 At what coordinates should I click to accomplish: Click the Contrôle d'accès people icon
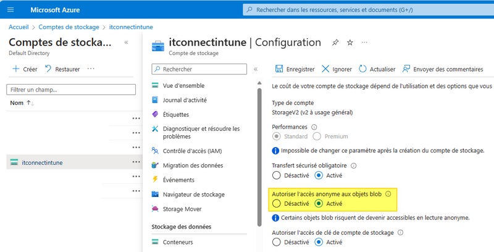pos(155,151)
